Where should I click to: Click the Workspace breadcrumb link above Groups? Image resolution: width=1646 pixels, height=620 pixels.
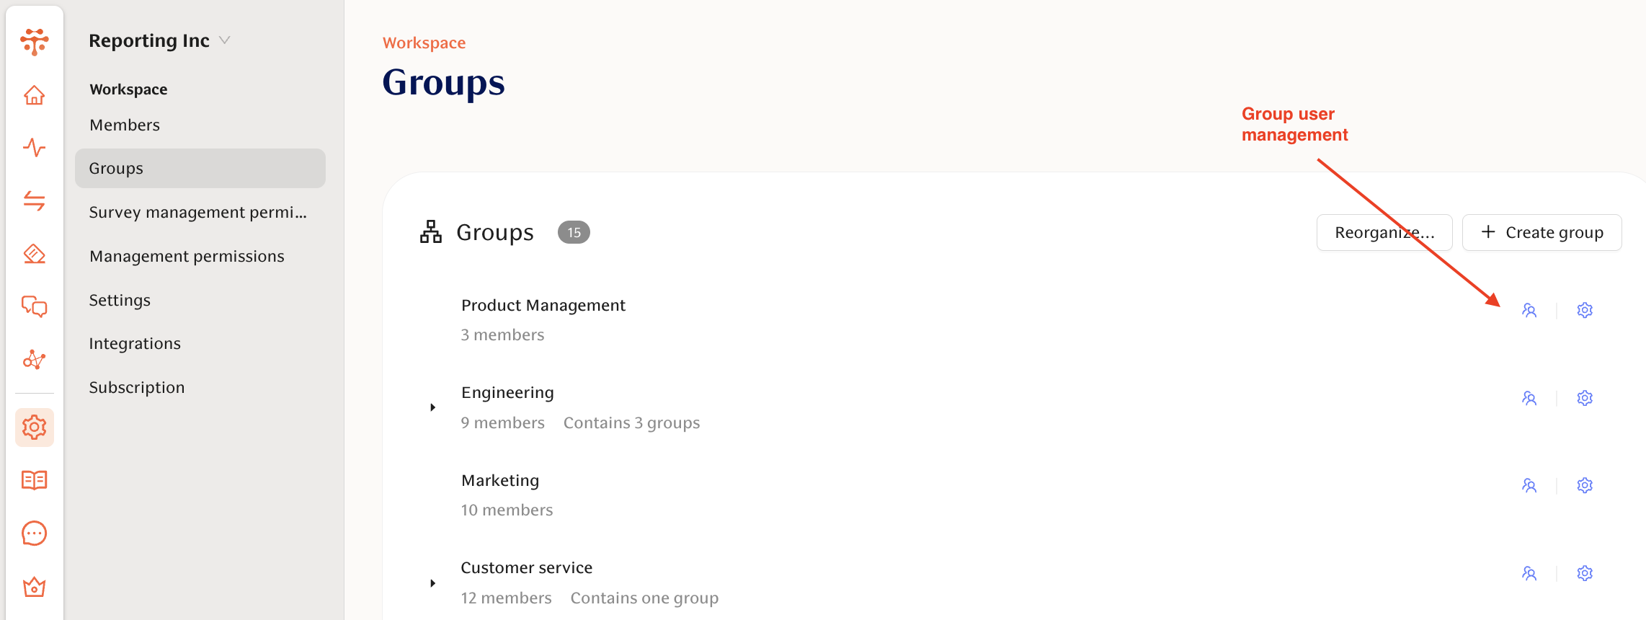point(424,43)
